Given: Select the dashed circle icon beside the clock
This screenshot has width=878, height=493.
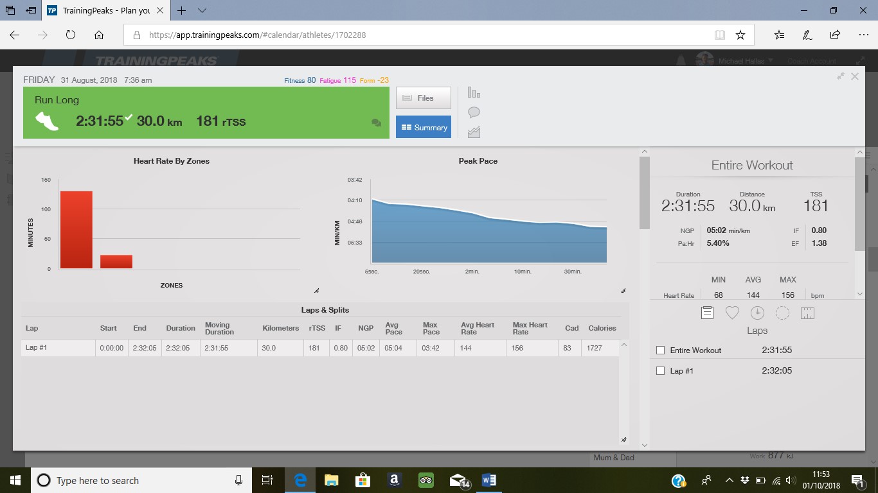Looking at the screenshot, I should 782,313.
